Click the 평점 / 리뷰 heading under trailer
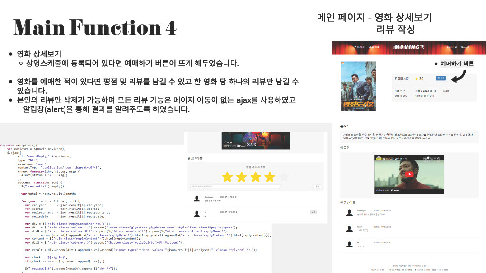 [x=347, y=202]
